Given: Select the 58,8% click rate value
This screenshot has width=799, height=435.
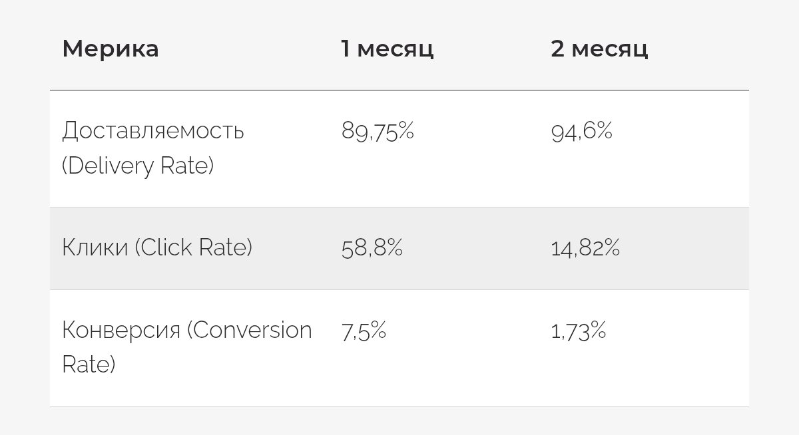Looking at the screenshot, I should point(372,248).
